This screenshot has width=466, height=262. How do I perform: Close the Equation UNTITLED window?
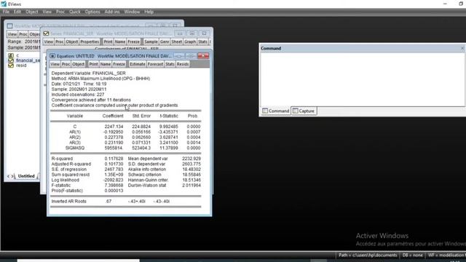coord(203,56)
